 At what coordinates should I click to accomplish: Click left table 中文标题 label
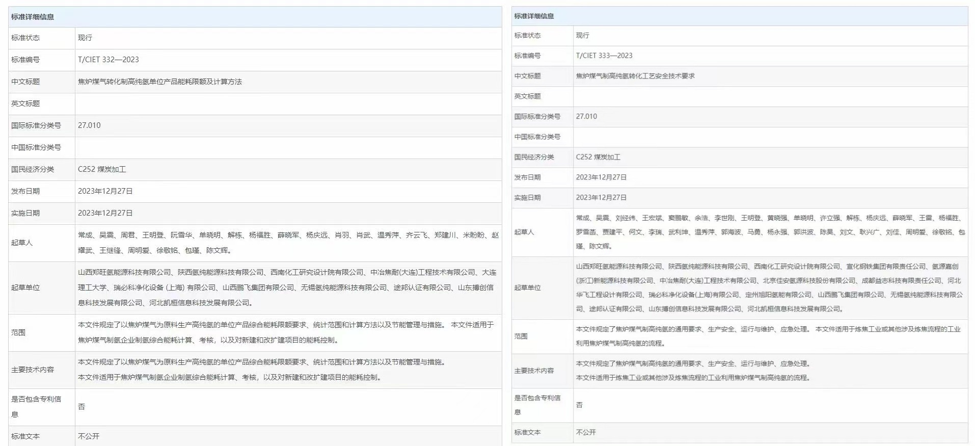pyautogui.click(x=25, y=82)
